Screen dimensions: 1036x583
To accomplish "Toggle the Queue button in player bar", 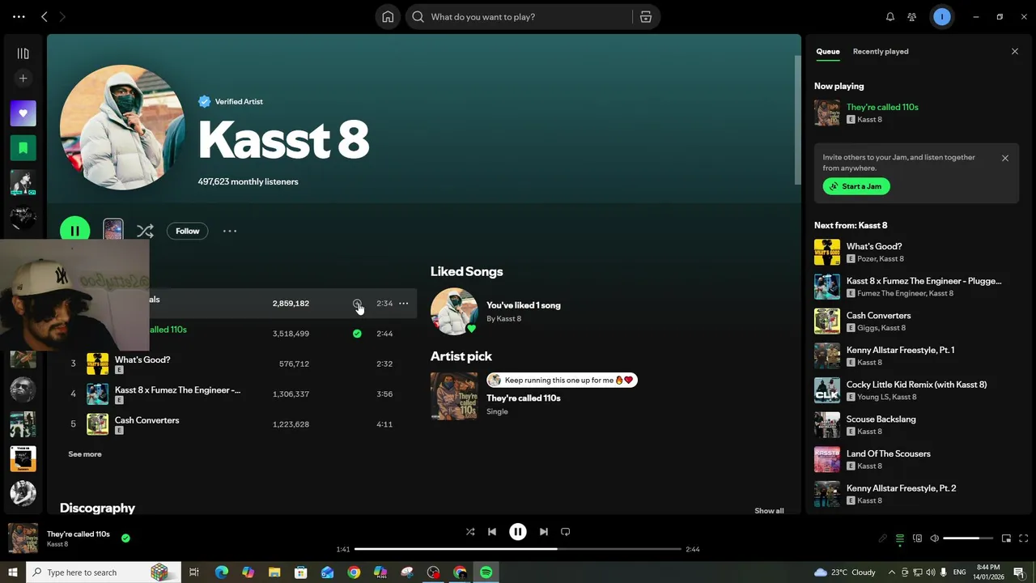I will click(x=899, y=538).
